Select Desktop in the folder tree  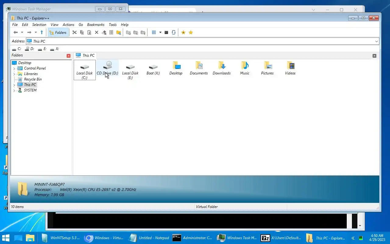coord(25,63)
